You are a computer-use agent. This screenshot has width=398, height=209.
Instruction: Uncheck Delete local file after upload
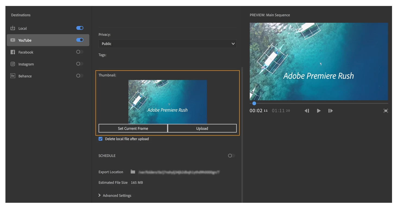tap(100, 139)
